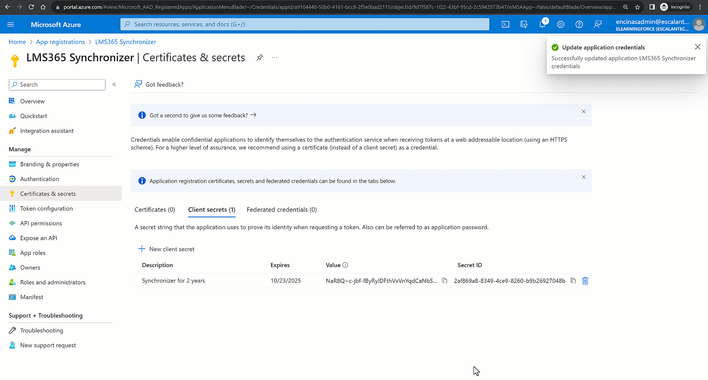Select Certificates & secrets menu item
The height and width of the screenshot is (380, 708).
click(61, 194)
